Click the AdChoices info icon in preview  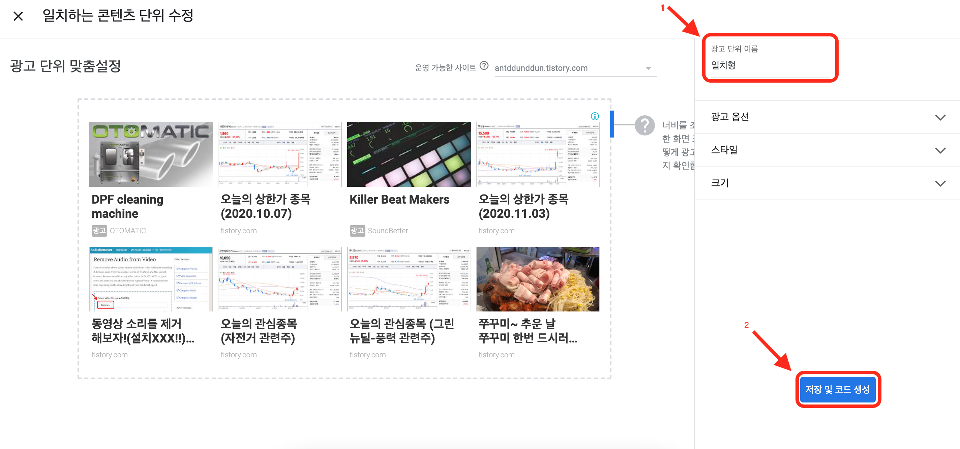pyautogui.click(x=595, y=116)
